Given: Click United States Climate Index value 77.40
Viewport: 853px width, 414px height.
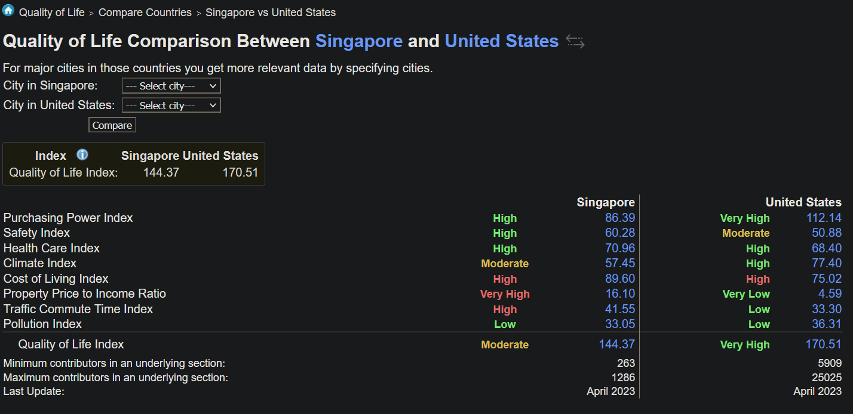Looking at the screenshot, I should point(827,263).
